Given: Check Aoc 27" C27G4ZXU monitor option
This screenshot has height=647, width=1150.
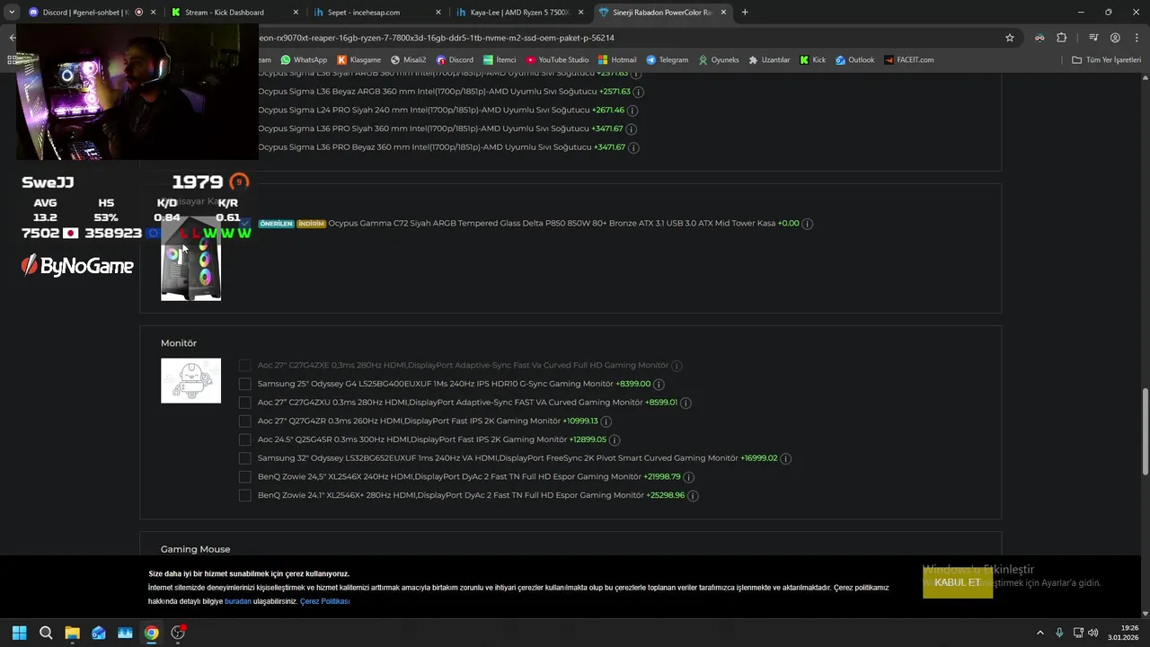Looking at the screenshot, I should point(244,403).
